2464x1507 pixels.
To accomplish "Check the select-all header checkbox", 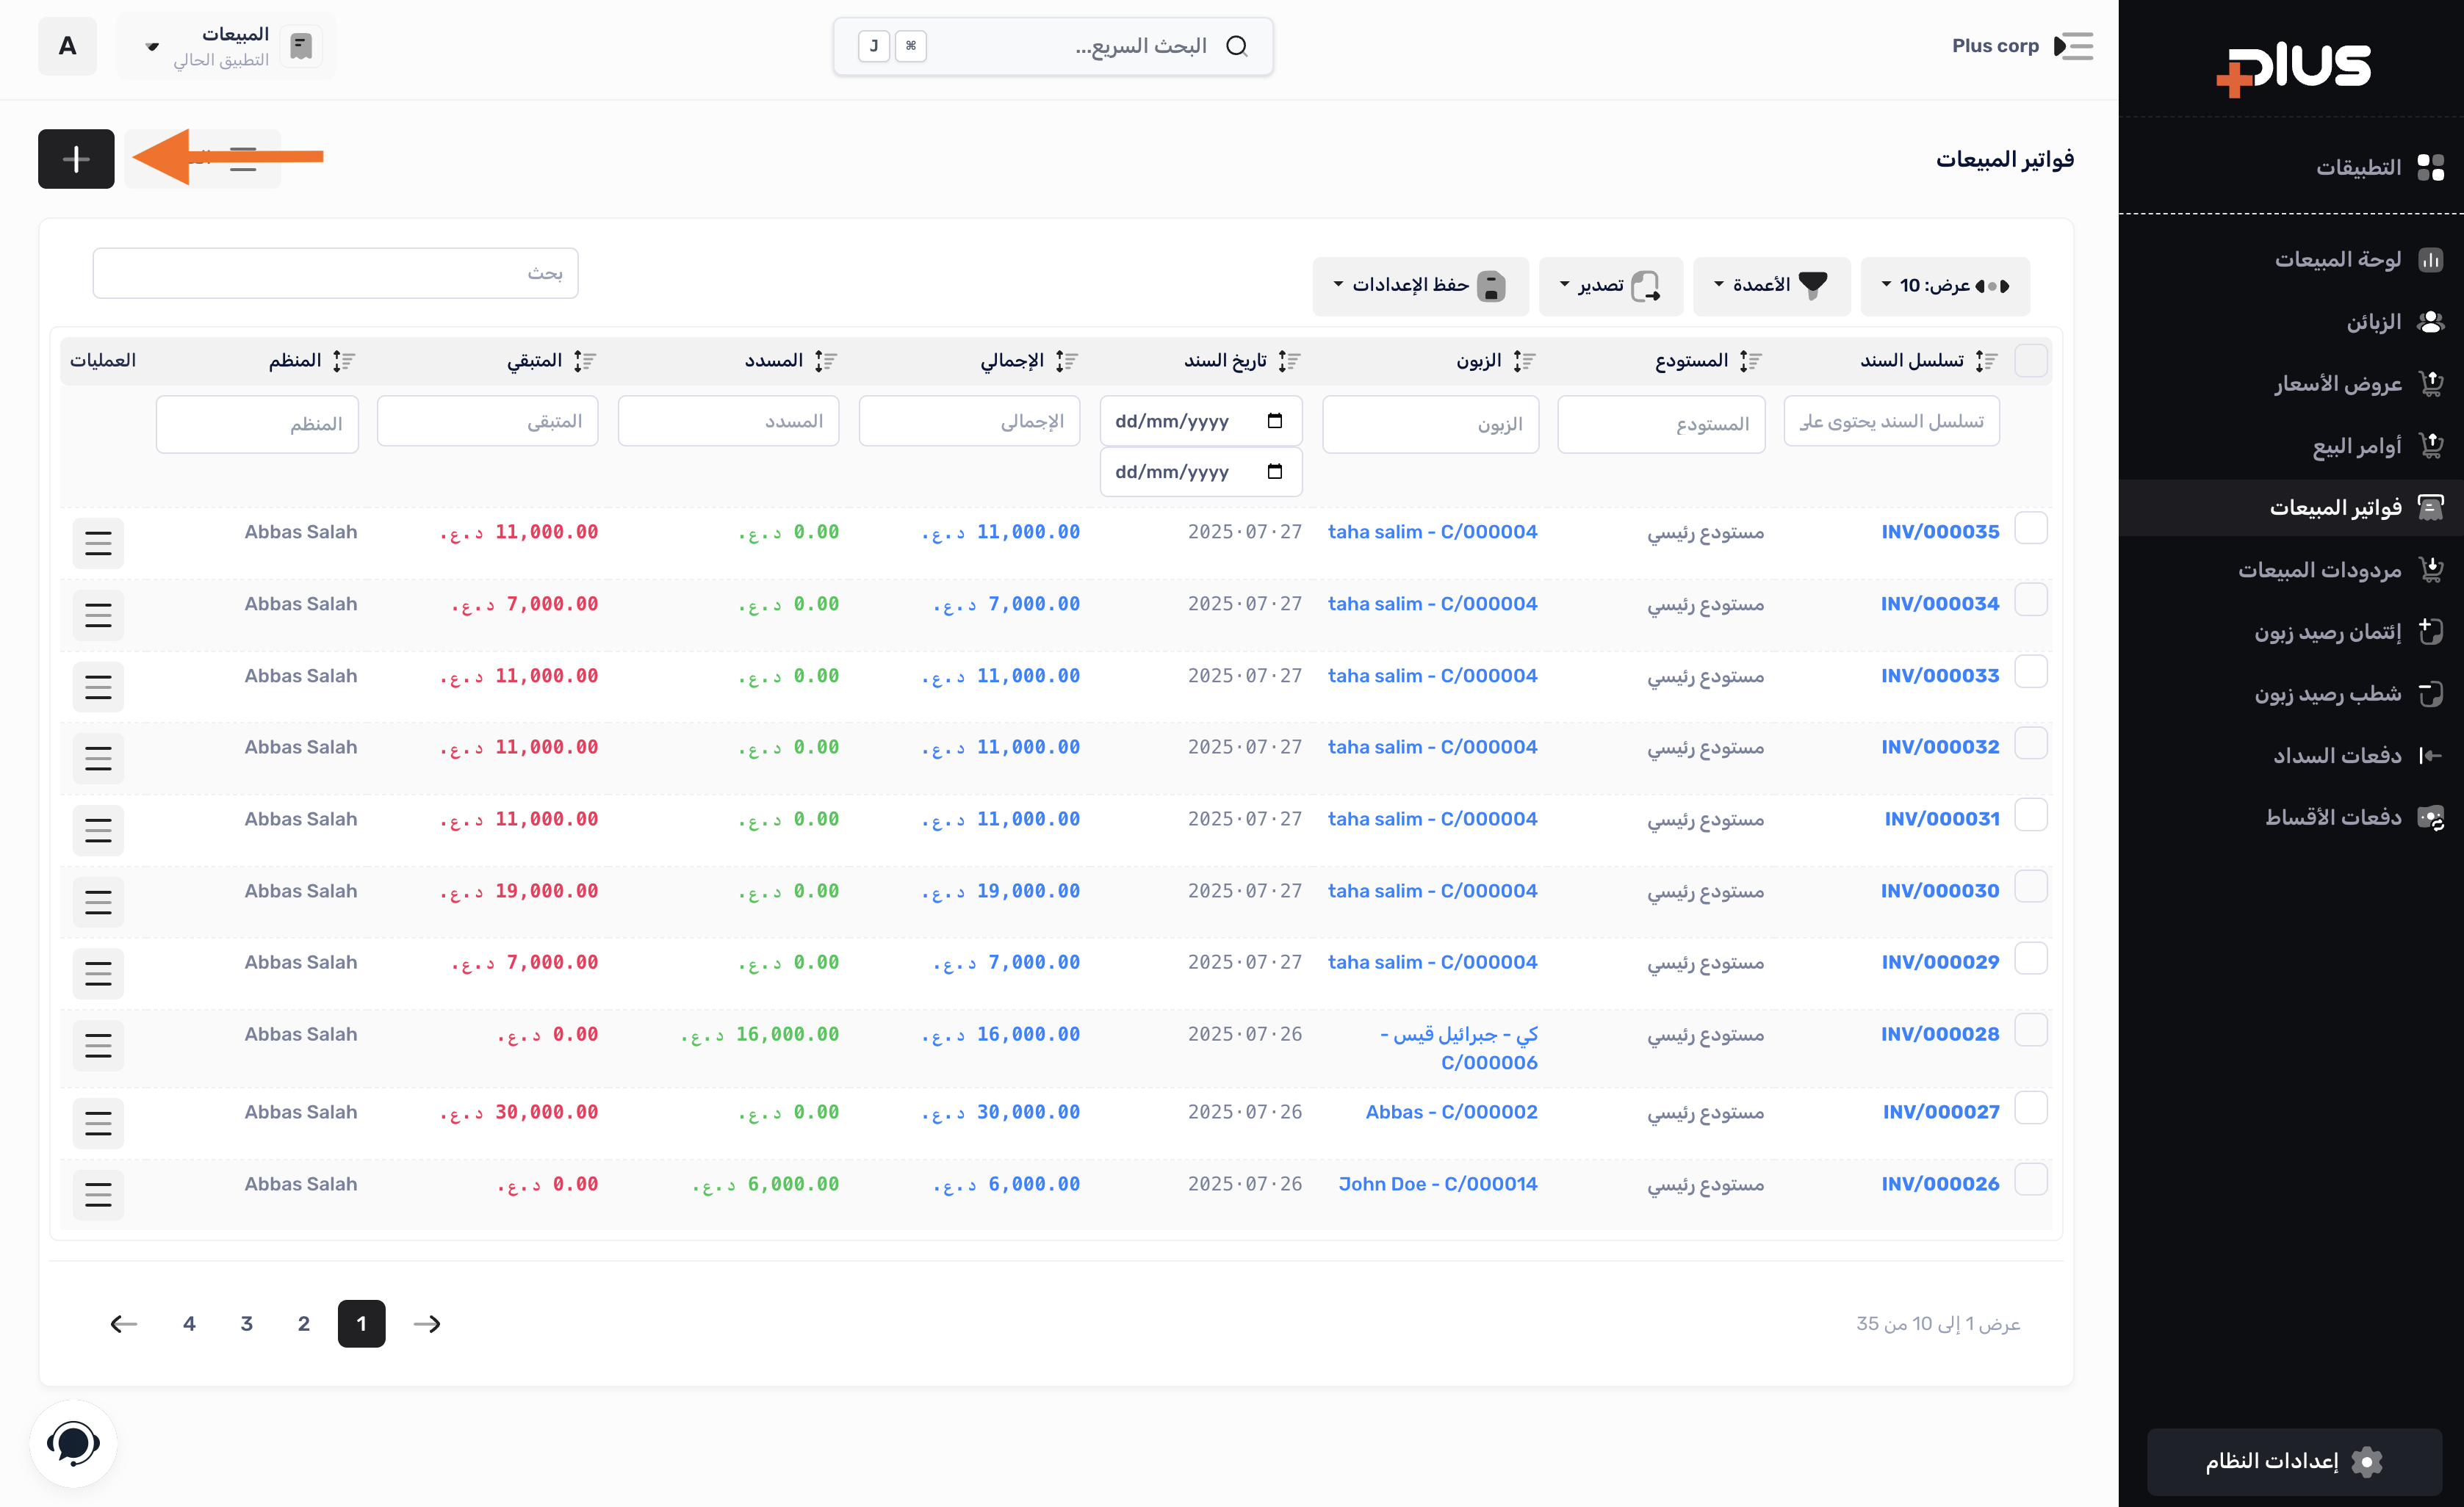I will (2031, 361).
